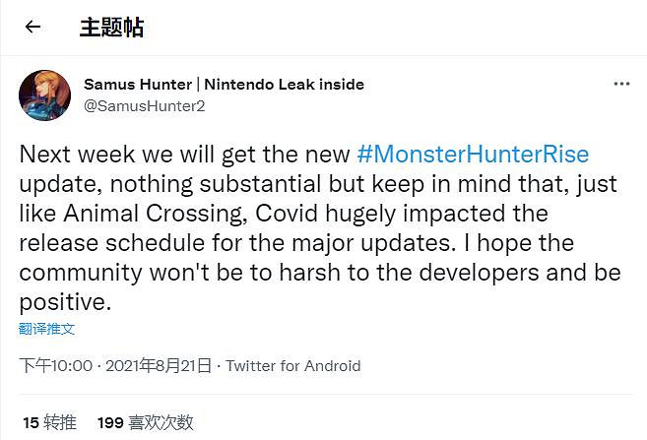Viewport: 647px width, 440px height.
Task: Click the 2021年8月21日 date
Action: tap(158, 366)
